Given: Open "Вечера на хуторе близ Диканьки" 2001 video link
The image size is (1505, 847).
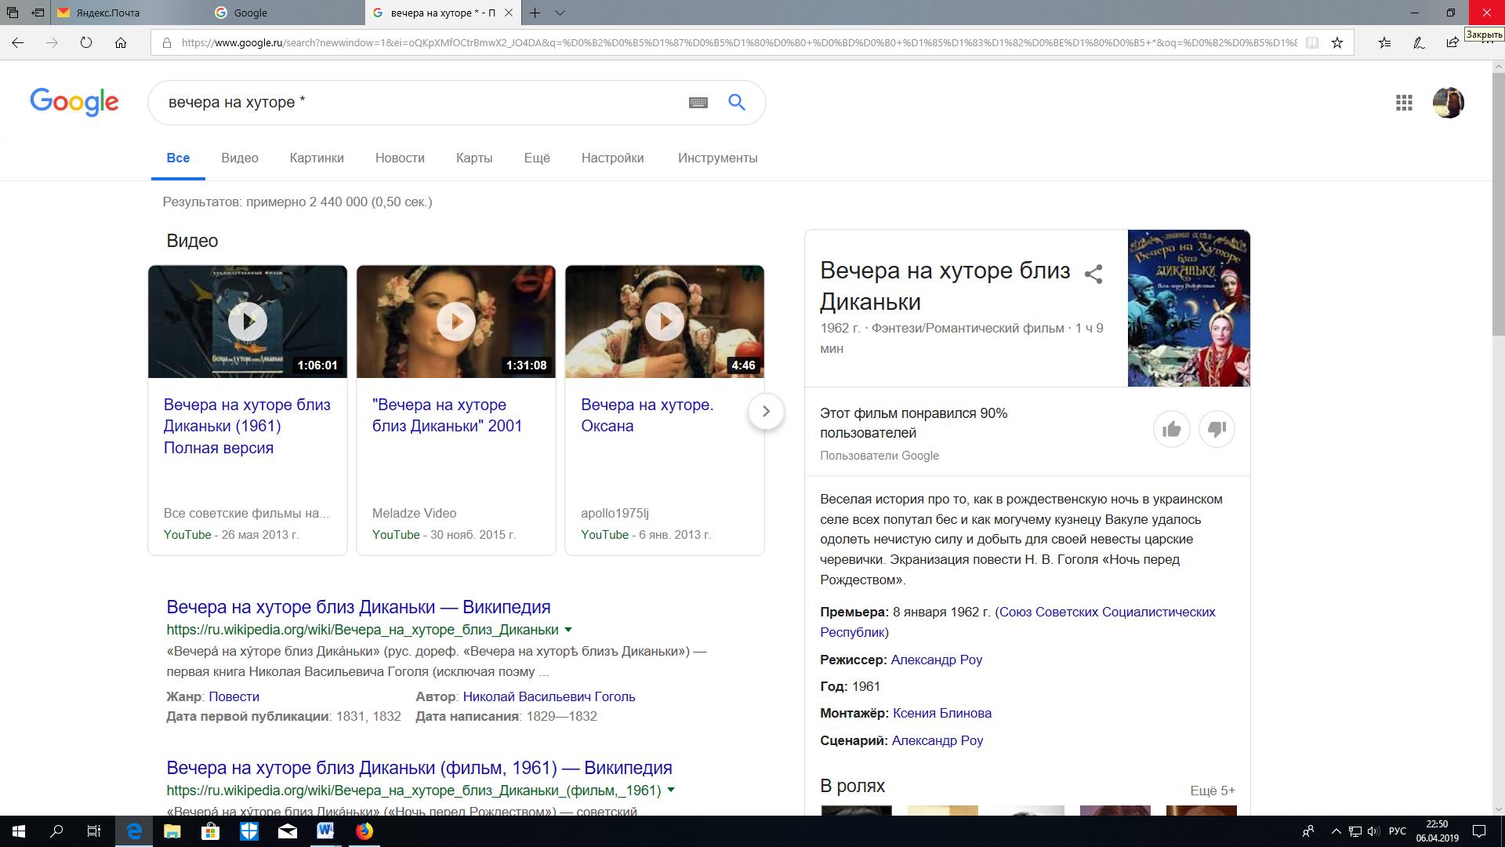Looking at the screenshot, I should click(x=447, y=416).
